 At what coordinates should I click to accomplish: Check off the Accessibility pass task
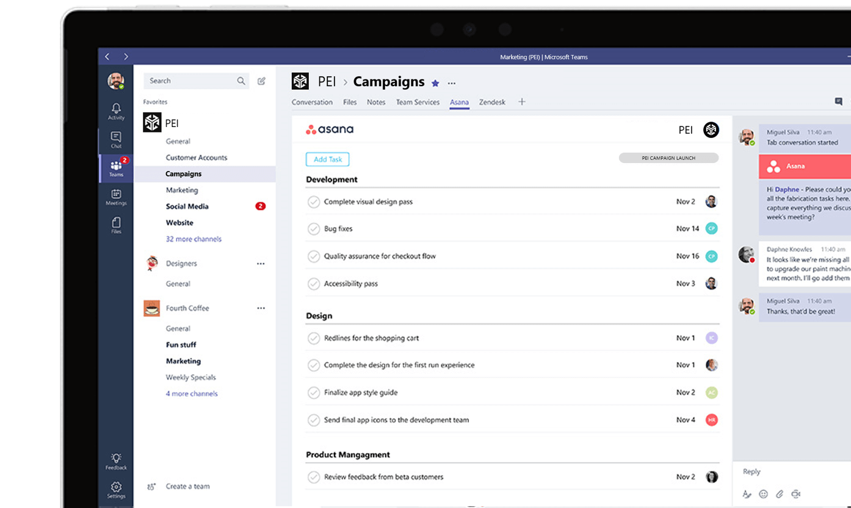click(x=314, y=284)
